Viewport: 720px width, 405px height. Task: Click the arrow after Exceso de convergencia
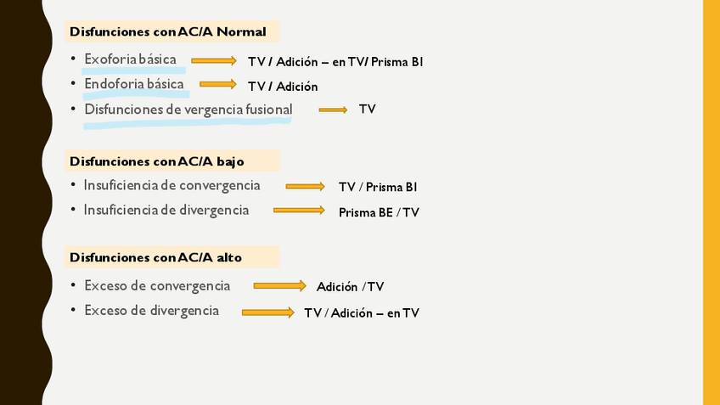(x=279, y=286)
